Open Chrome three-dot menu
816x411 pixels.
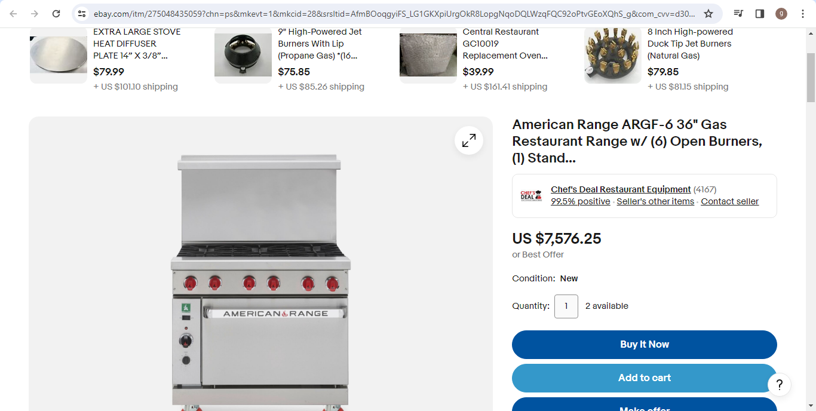tap(803, 14)
